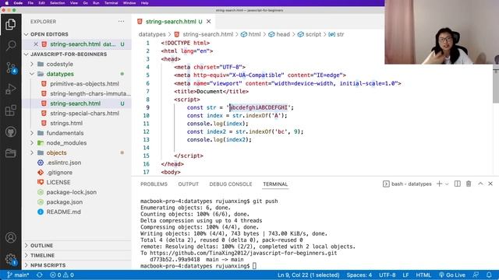This screenshot has width=499, height=280.
Task: Open the Source Control view
Action: coord(10,68)
